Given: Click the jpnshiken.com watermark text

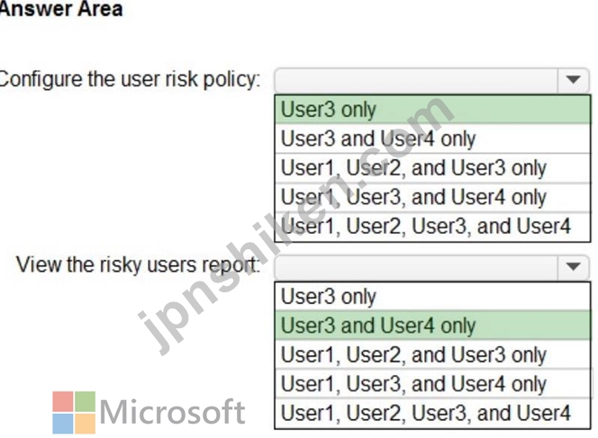Looking at the screenshot, I should click(295, 225).
